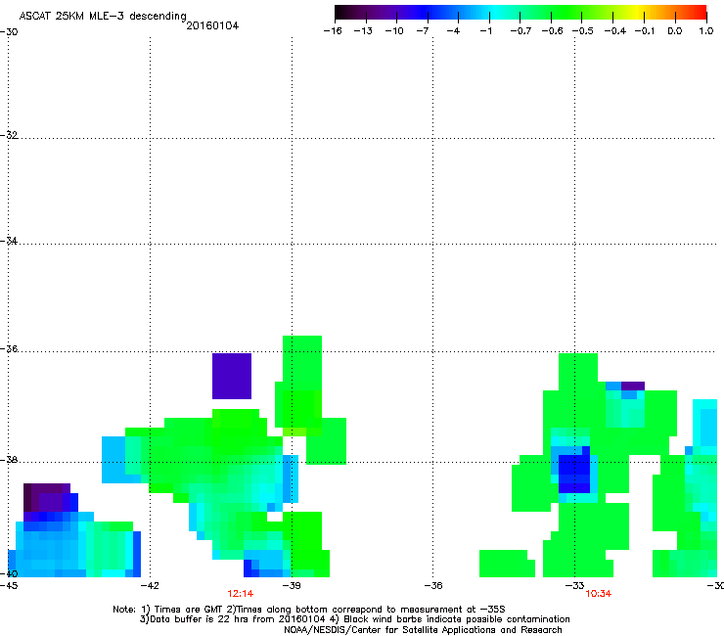This screenshot has width=724, height=636.
Task: Click the colorbar label 1.0
Action: coord(706,31)
